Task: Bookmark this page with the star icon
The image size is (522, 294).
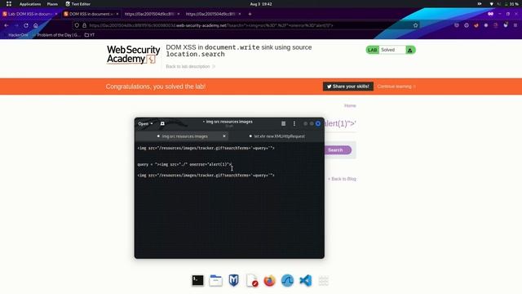Action: [415, 25]
